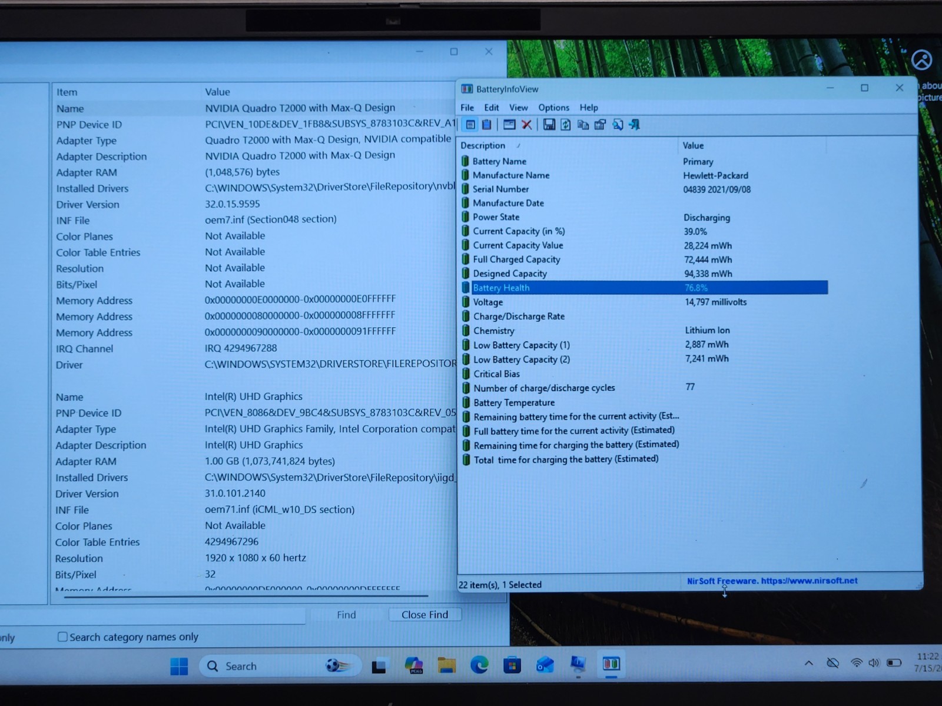The width and height of the screenshot is (942, 706).
Task: Open the Properties toolbar icon
Action: pyautogui.click(x=600, y=125)
